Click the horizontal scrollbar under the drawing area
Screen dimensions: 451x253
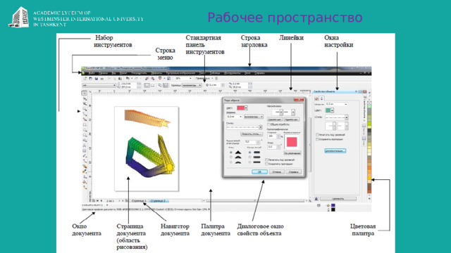pos(255,201)
